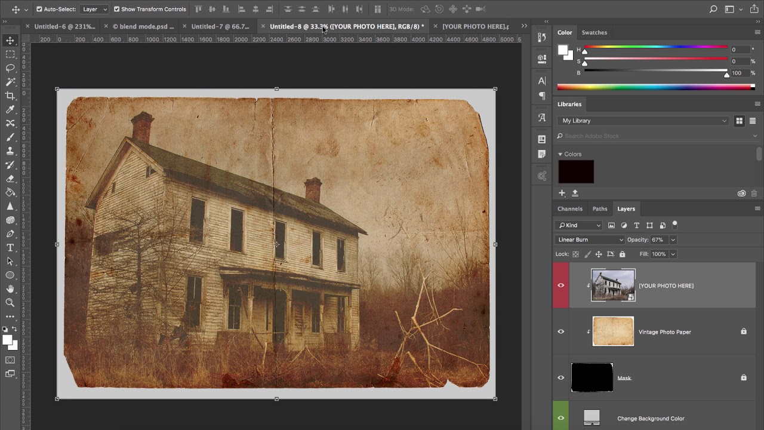Click the upload icon in Libraries panel
764x430 pixels.
pos(575,193)
